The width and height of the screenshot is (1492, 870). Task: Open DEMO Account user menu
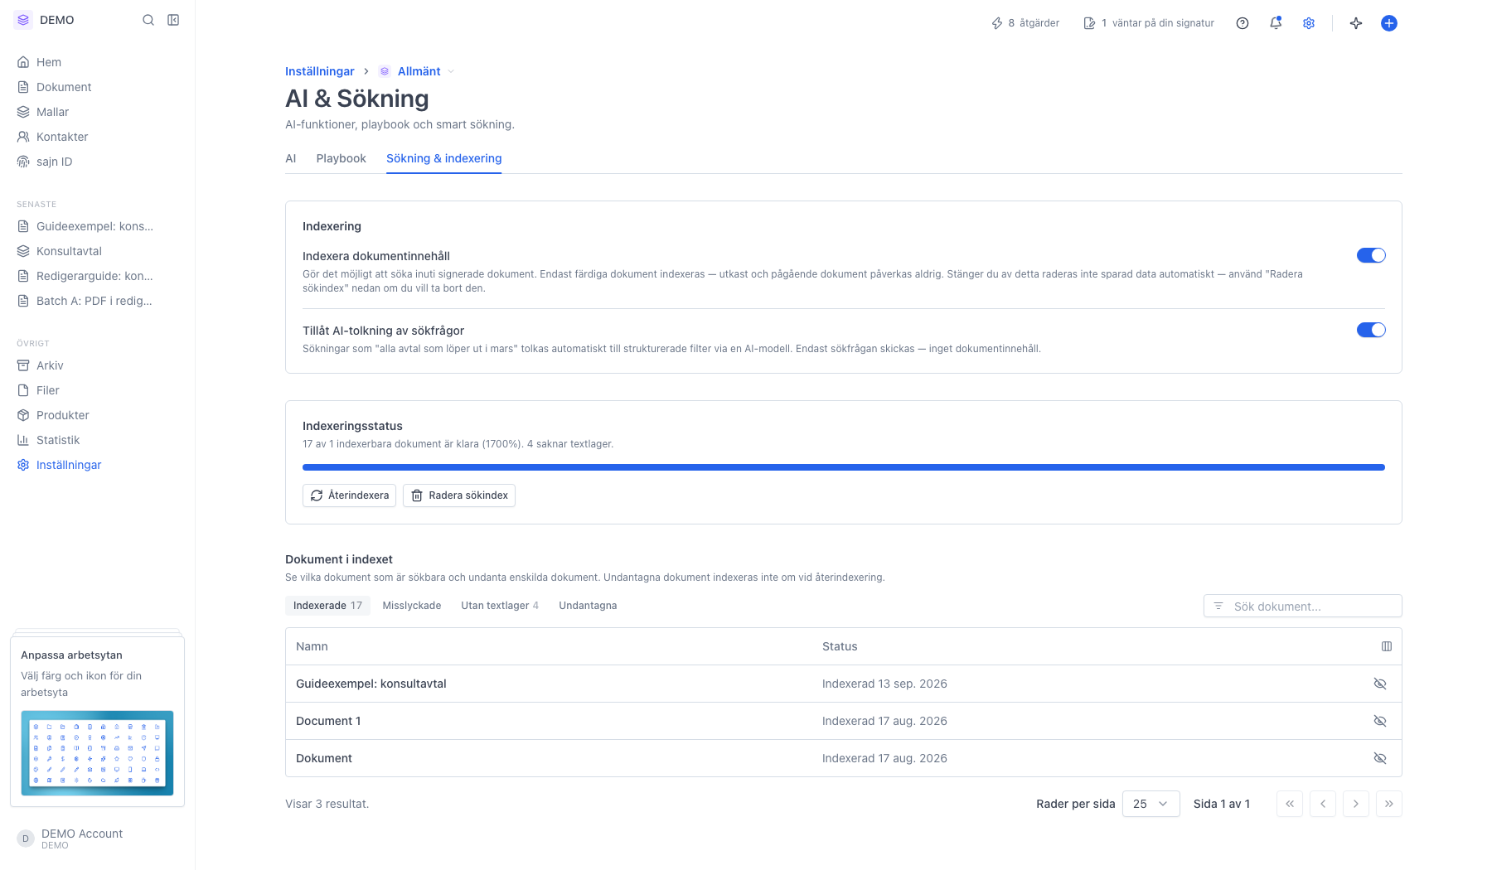[98, 839]
